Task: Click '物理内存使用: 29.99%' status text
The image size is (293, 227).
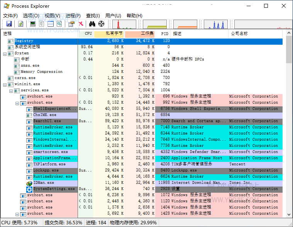Action: (133, 222)
